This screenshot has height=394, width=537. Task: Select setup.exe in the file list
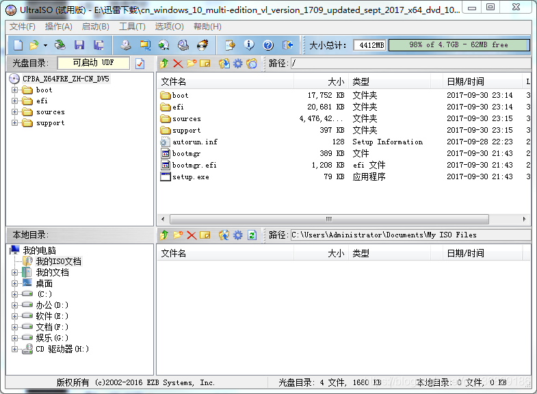click(x=191, y=177)
